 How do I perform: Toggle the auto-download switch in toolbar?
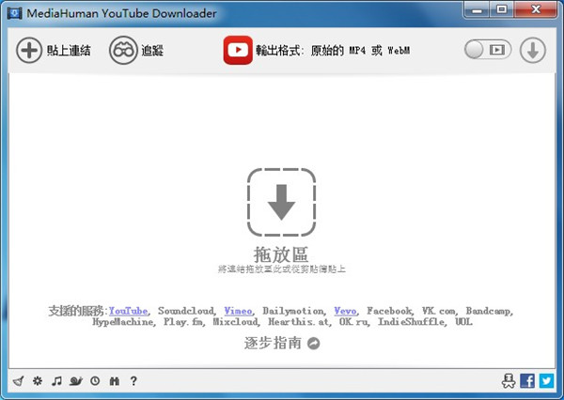488,50
